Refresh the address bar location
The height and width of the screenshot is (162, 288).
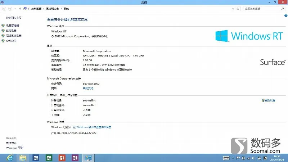(x=238, y=9)
